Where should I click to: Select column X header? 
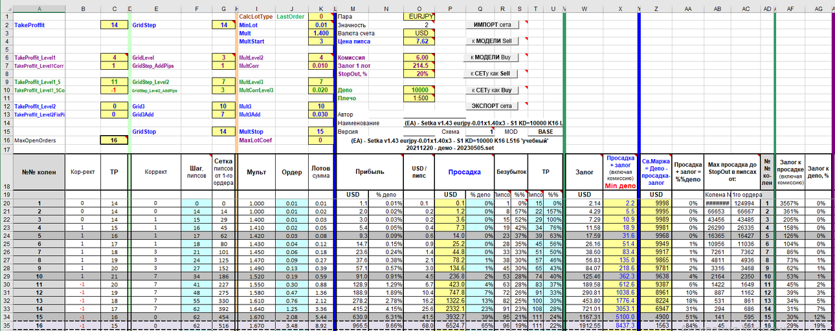620,8
